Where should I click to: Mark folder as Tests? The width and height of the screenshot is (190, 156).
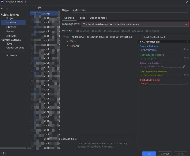tap(96, 31)
